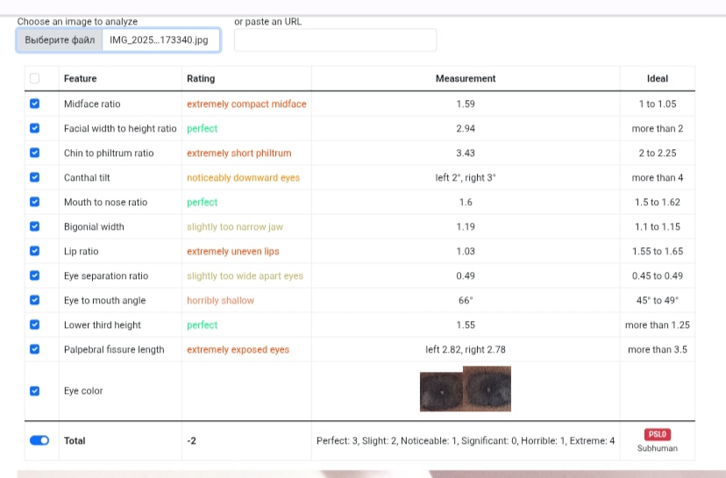Uncheck the Chin to philtrum ratio checkbox
This screenshot has height=478, width=726.
click(35, 153)
